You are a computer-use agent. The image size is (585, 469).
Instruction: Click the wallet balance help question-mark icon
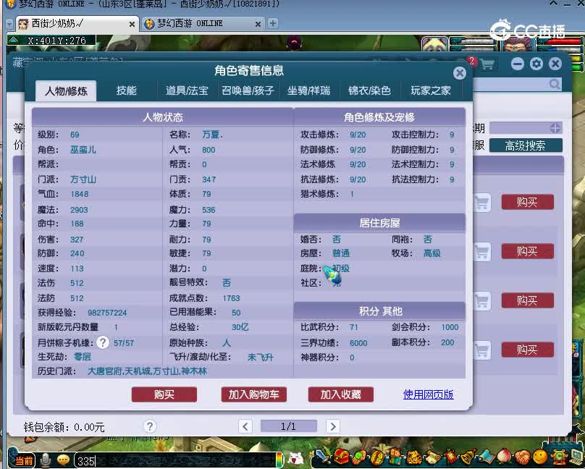(x=150, y=426)
